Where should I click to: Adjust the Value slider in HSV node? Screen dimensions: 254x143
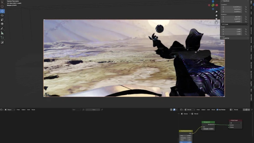tap(186, 140)
